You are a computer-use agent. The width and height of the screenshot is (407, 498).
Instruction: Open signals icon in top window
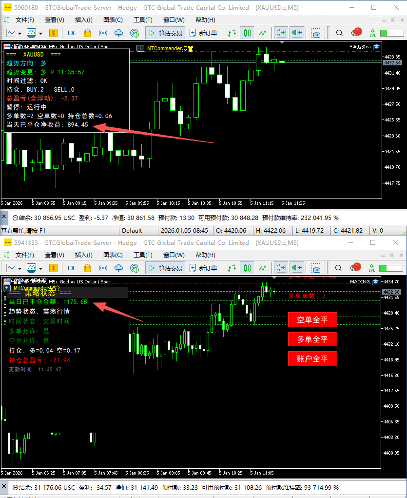coord(103,33)
